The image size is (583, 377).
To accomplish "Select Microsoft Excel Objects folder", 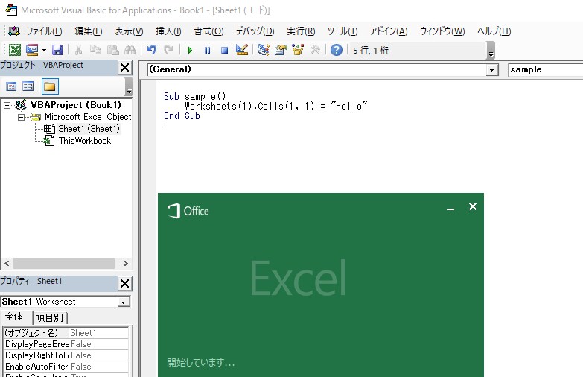I will [88, 117].
